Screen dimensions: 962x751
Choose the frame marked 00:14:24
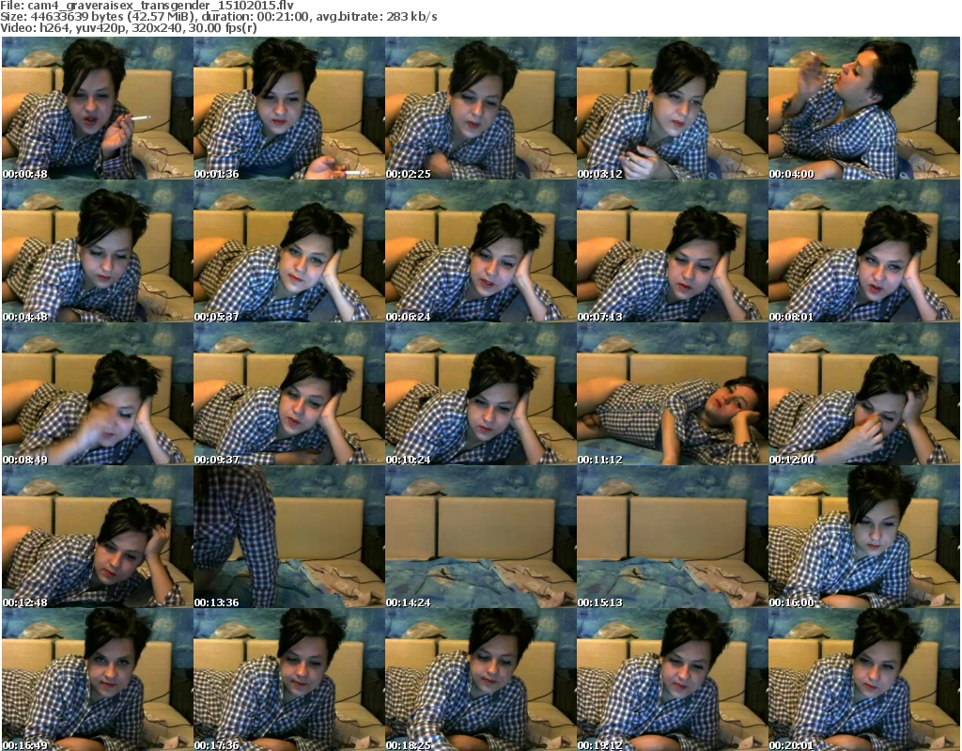[480, 537]
